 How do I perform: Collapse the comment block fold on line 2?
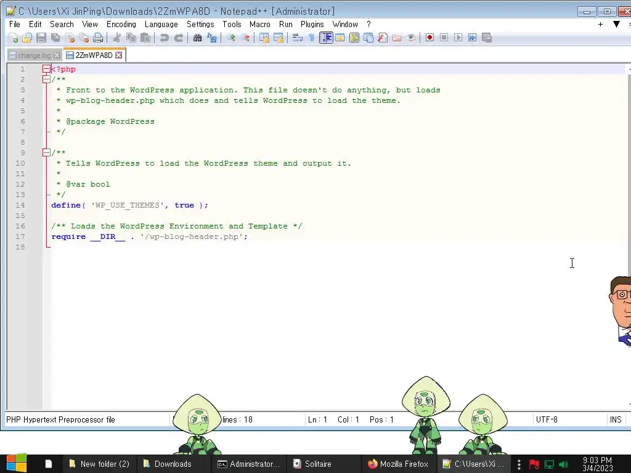coord(46,79)
